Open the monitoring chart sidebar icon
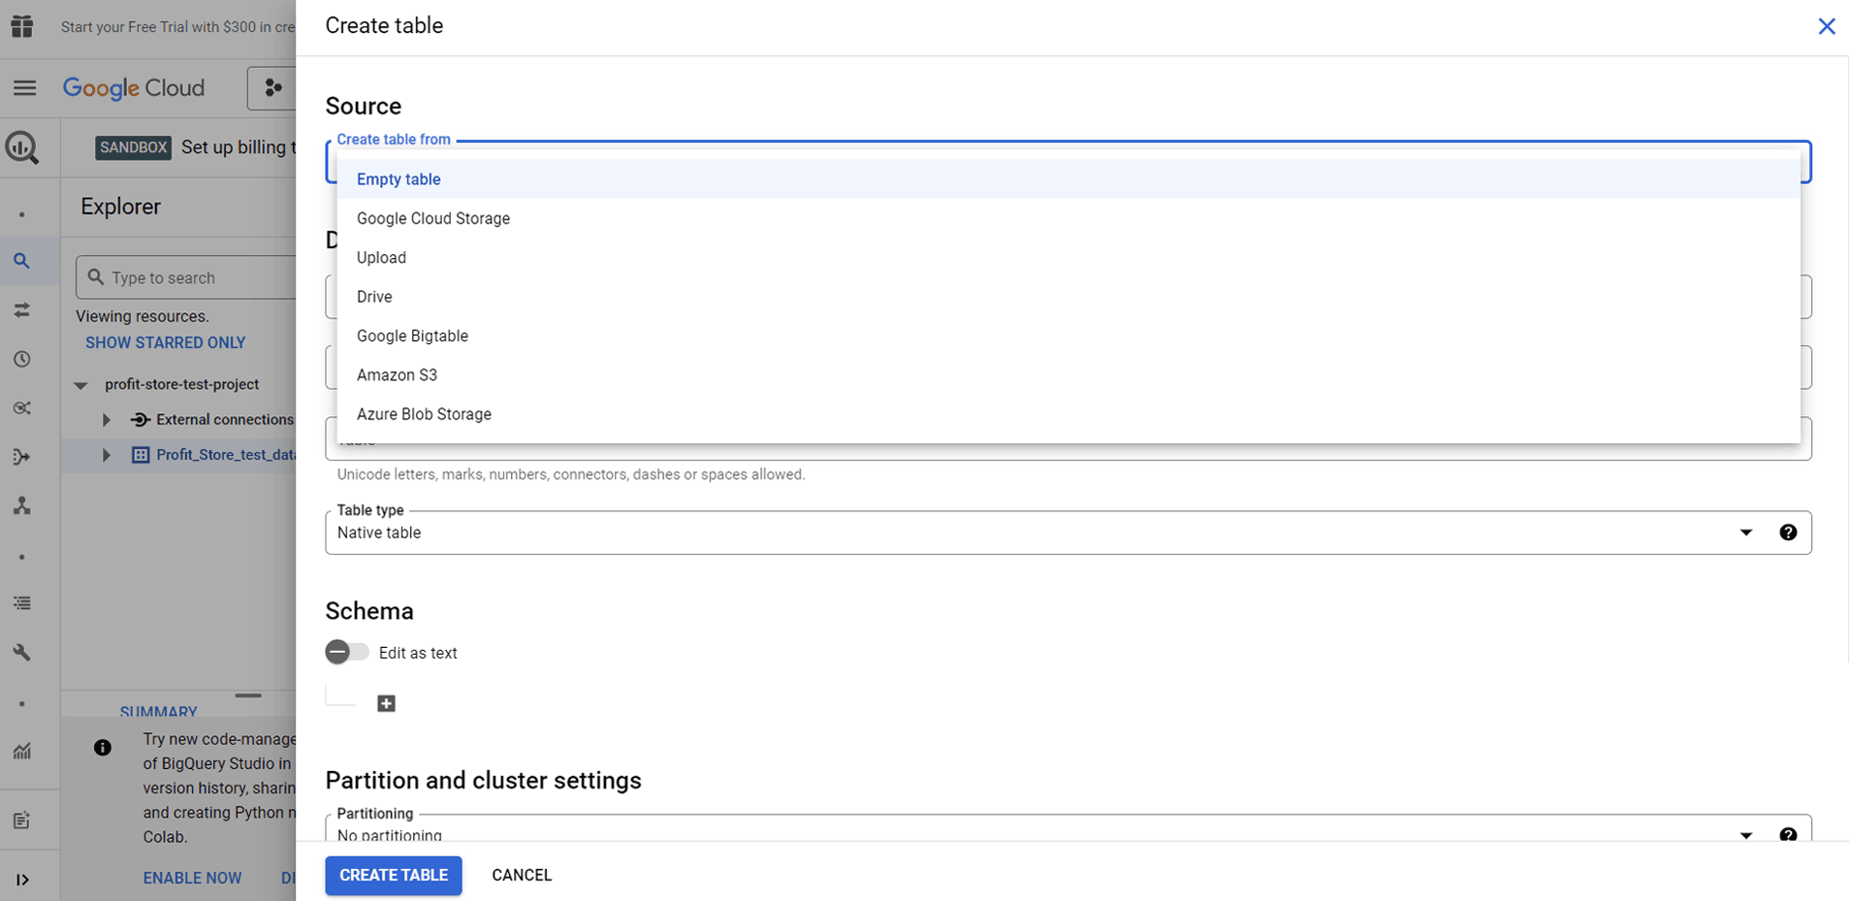 pos(22,752)
